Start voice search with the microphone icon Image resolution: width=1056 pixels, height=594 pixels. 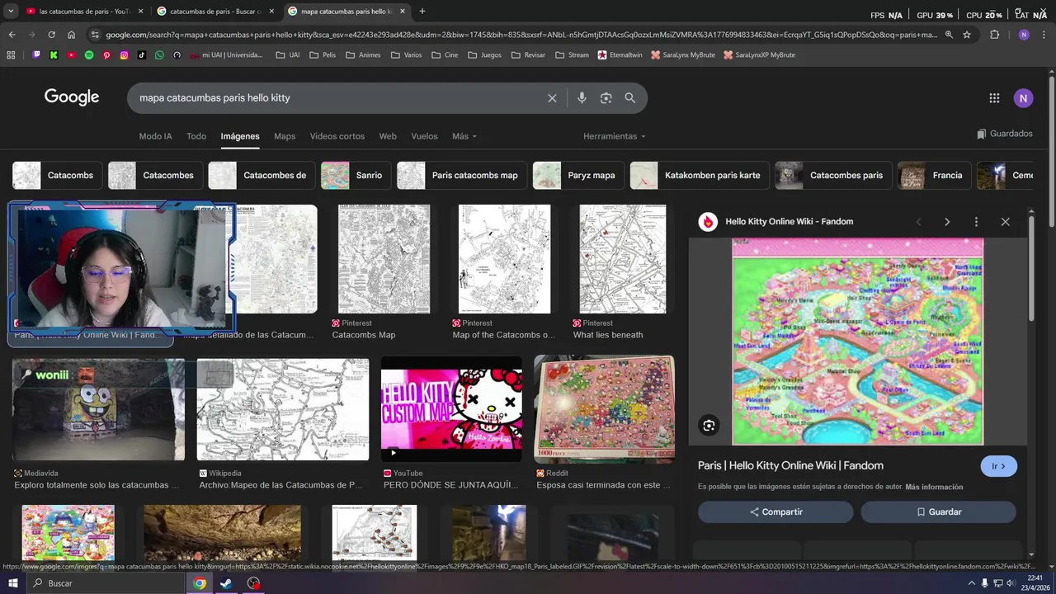click(x=582, y=98)
